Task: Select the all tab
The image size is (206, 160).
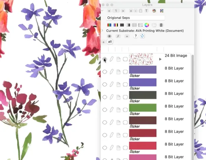Action: (x=110, y=42)
